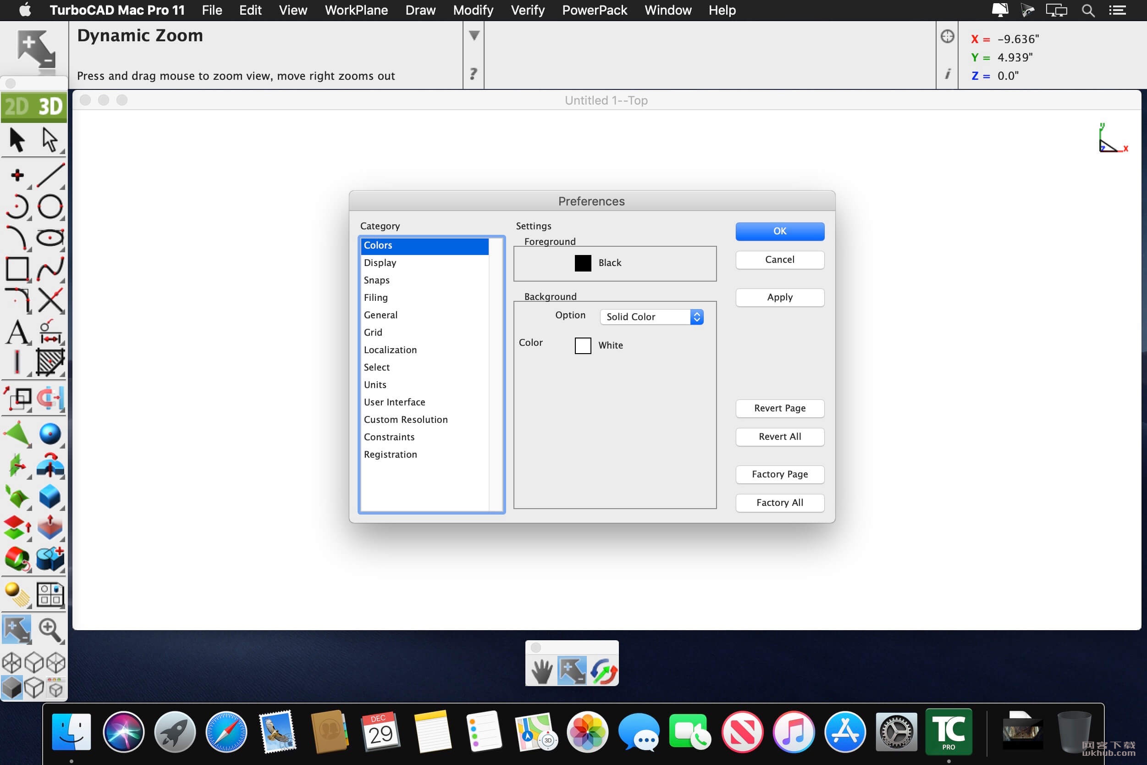
Task: Click the help question mark in prompt bar
Action: coord(473,74)
